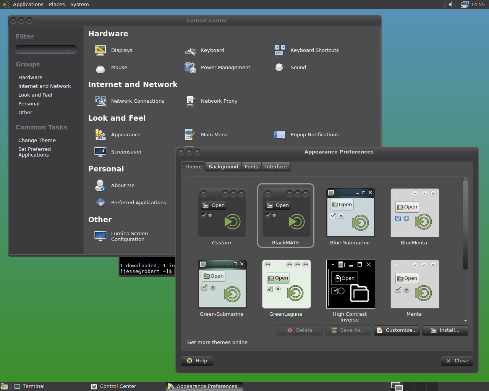Select the Theme tab

pyautogui.click(x=193, y=166)
